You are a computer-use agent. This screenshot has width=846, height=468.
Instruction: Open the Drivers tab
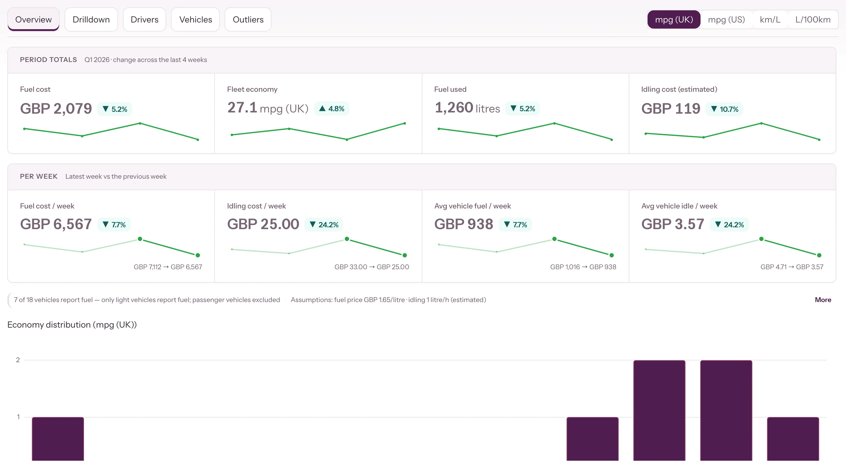[144, 20]
